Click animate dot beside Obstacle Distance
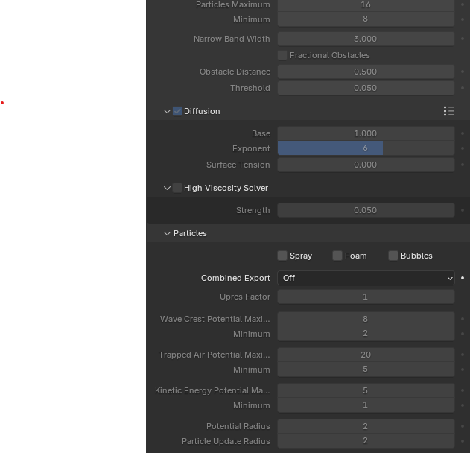 [x=463, y=72]
